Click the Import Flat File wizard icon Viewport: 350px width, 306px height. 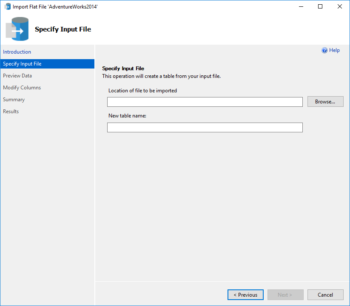pos(6,6)
